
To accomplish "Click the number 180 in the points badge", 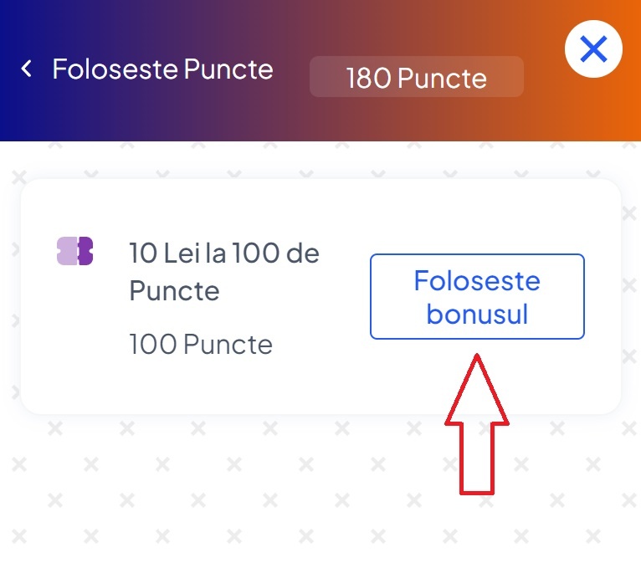I will (x=368, y=78).
